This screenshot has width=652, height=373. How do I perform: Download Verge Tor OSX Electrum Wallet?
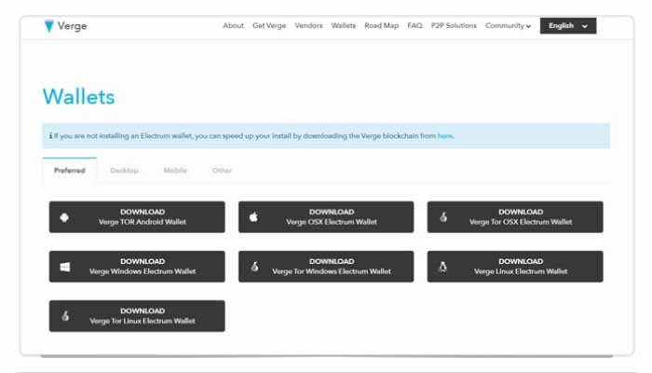click(x=515, y=217)
